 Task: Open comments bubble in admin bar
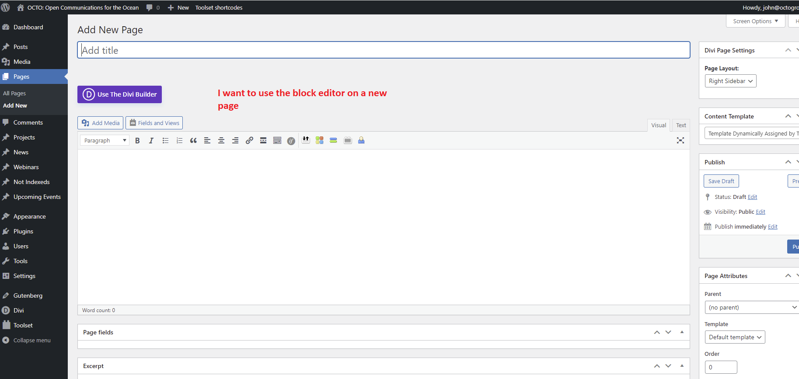pos(153,7)
